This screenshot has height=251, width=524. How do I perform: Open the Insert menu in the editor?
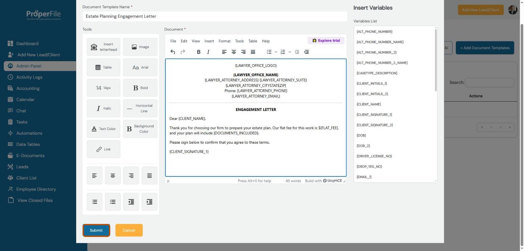coord(209,41)
